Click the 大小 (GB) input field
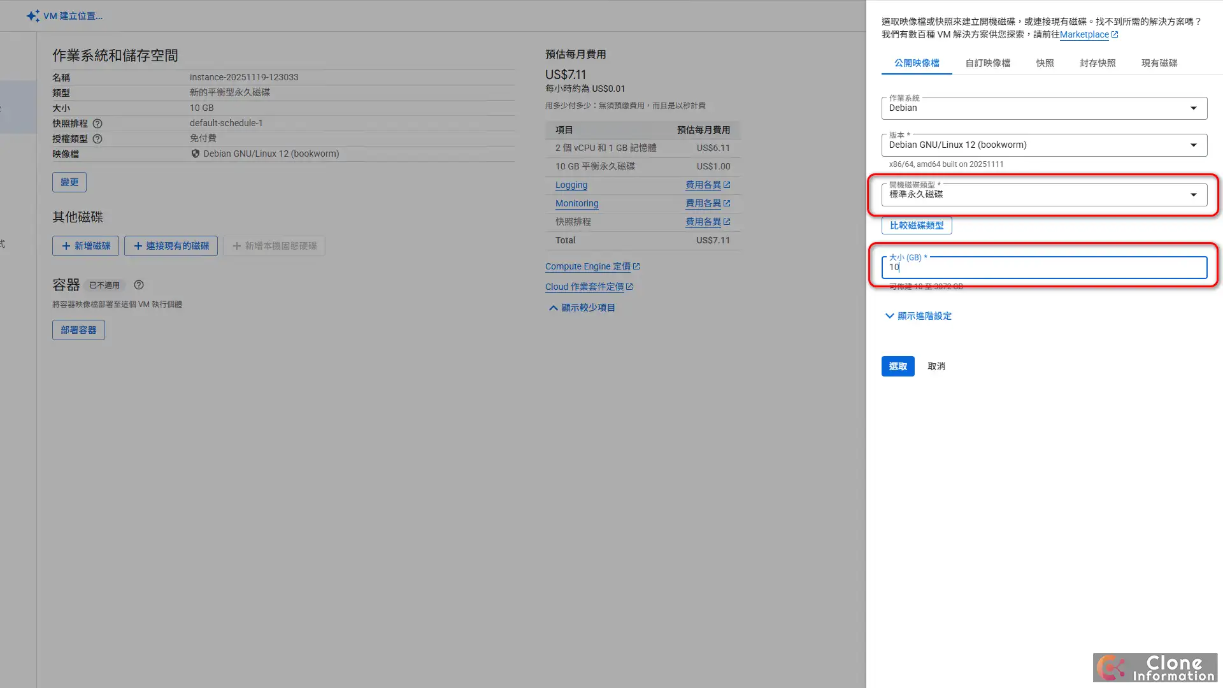This screenshot has width=1223, height=688. click(1044, 268)
